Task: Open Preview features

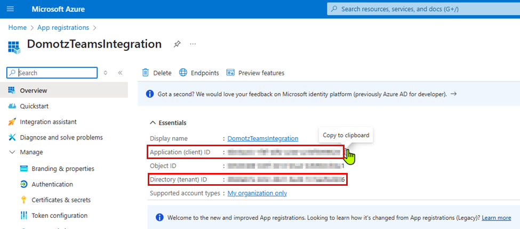Action: click(255, 73)
